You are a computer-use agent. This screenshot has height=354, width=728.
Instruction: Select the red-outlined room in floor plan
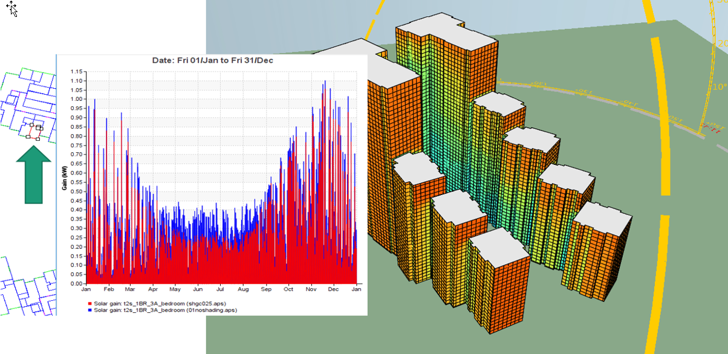click(x=36, y=132)
